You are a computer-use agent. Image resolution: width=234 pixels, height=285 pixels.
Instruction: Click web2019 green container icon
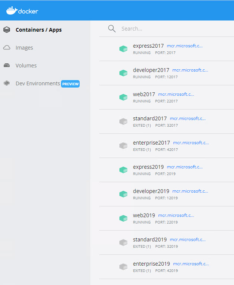point(123,218)
